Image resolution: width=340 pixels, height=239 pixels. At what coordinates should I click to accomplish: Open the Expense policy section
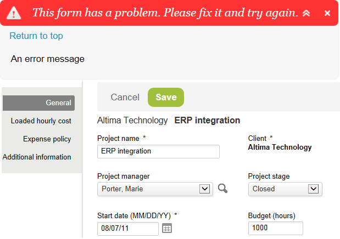pyautogui.click(x=47, y=139)
